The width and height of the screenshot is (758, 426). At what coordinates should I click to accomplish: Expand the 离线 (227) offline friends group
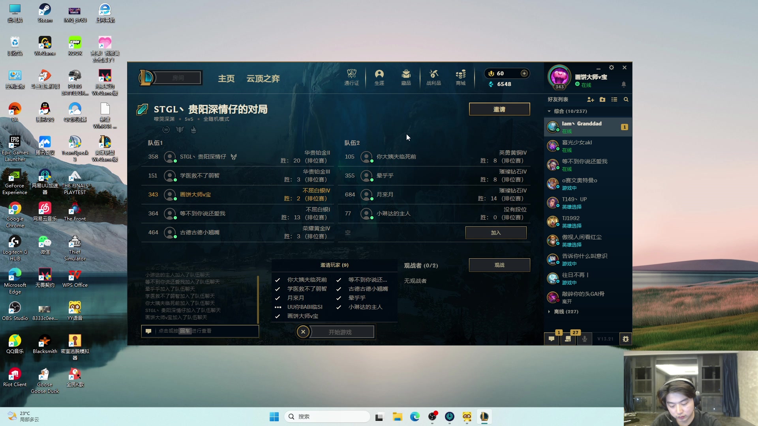click(x=549, y=311)
